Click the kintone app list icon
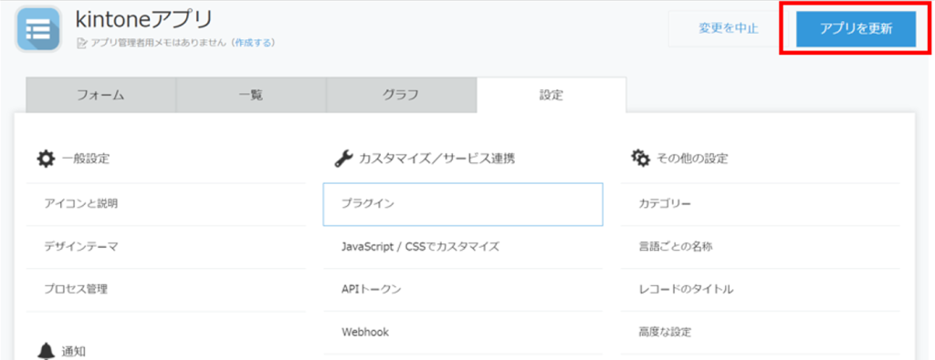Screen dimensions: 935x360 tap(38, 29)
